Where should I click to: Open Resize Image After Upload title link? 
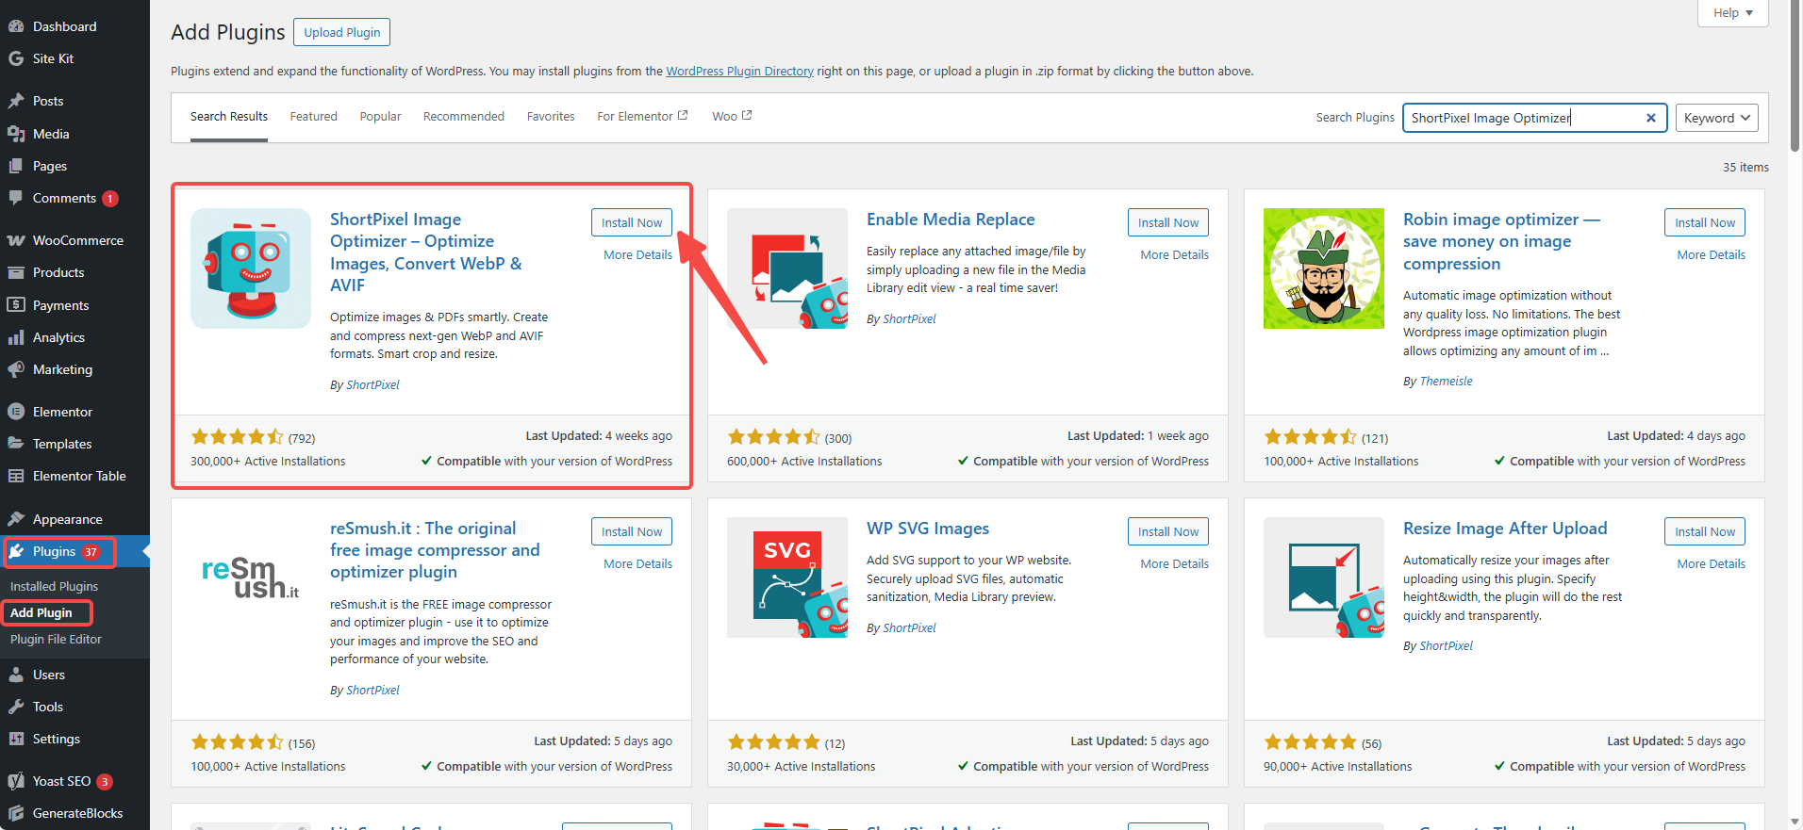(x=1505, y=529)
